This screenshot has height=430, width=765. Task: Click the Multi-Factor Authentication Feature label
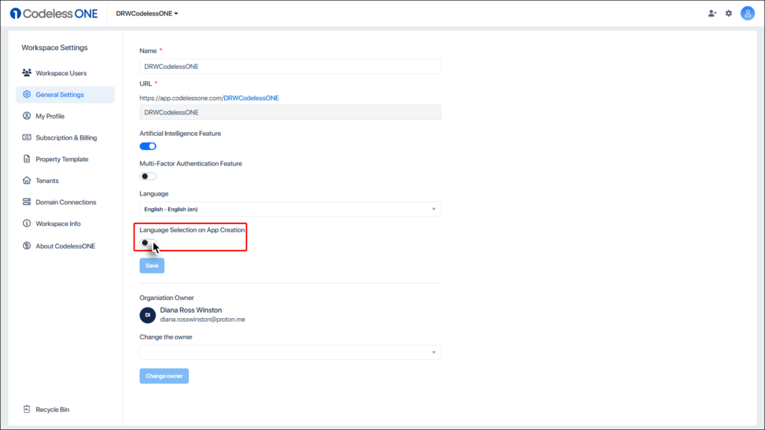coord(191,163)
